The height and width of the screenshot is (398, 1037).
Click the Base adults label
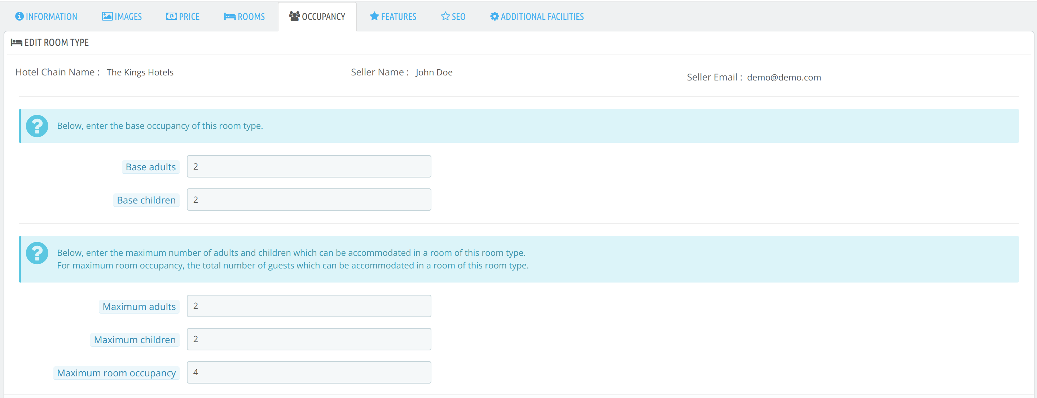pos(150,167)
